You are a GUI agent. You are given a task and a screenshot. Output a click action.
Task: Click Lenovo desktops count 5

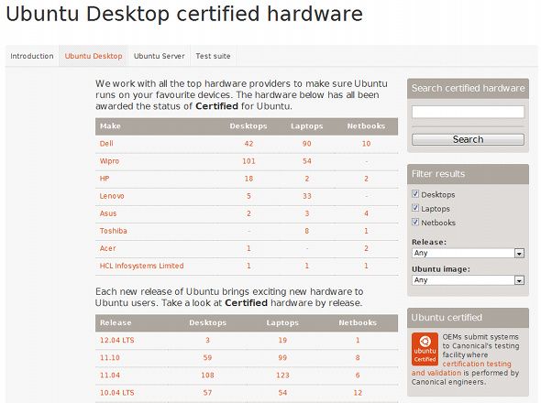tap(248, 196)
